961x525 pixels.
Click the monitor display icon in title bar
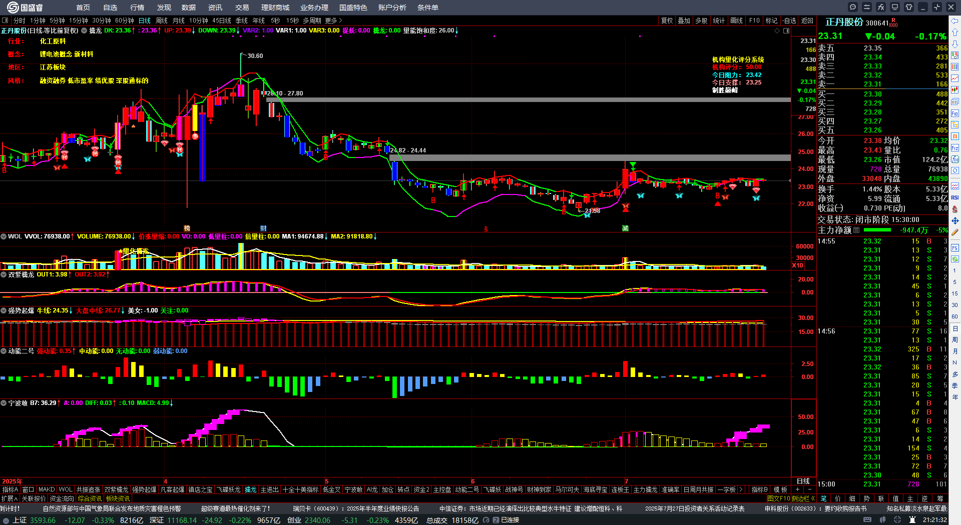click(895, 7)
